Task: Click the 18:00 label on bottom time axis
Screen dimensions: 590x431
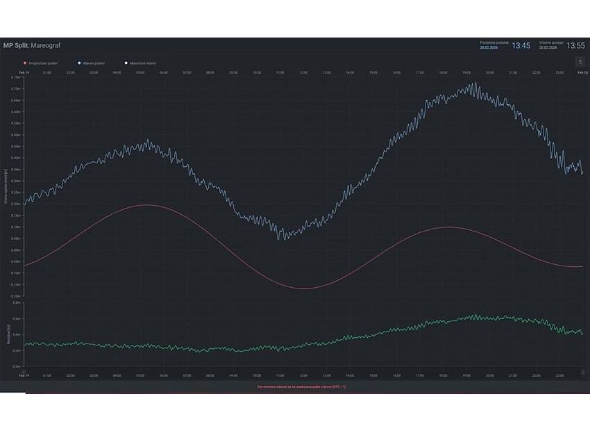Action: pos(443,375)
